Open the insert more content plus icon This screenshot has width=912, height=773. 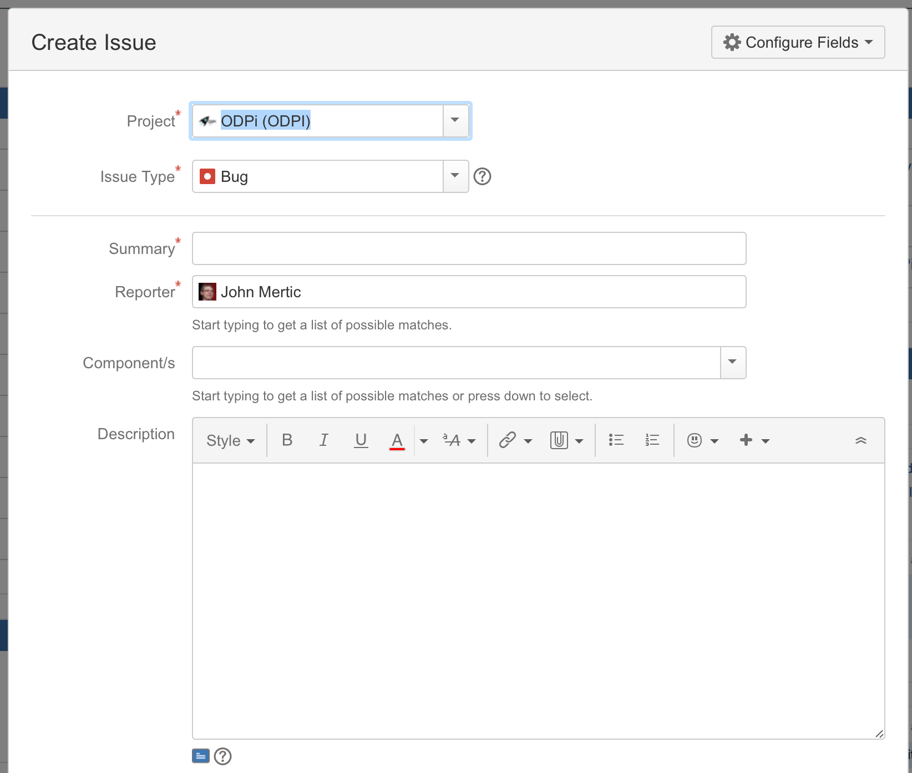[746, 440]
